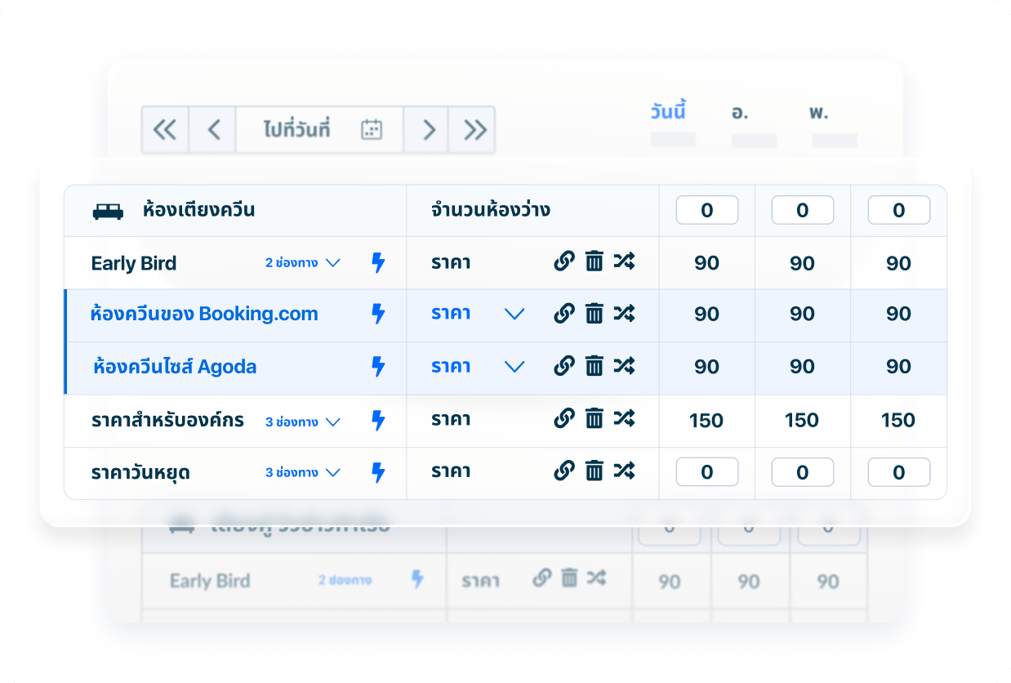Image resolution: width=1011 pixels, height=683 pixels.
Task: Select the วันนี้ day column header
Action: (x=668, y=112)
